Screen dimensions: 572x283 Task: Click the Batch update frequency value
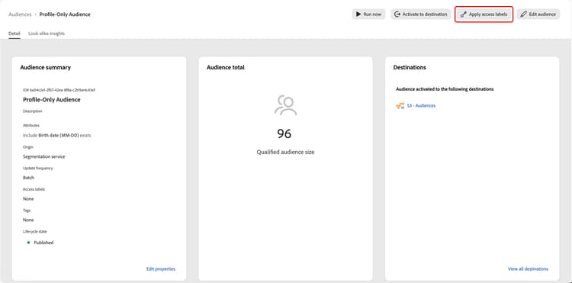[28, 178]
